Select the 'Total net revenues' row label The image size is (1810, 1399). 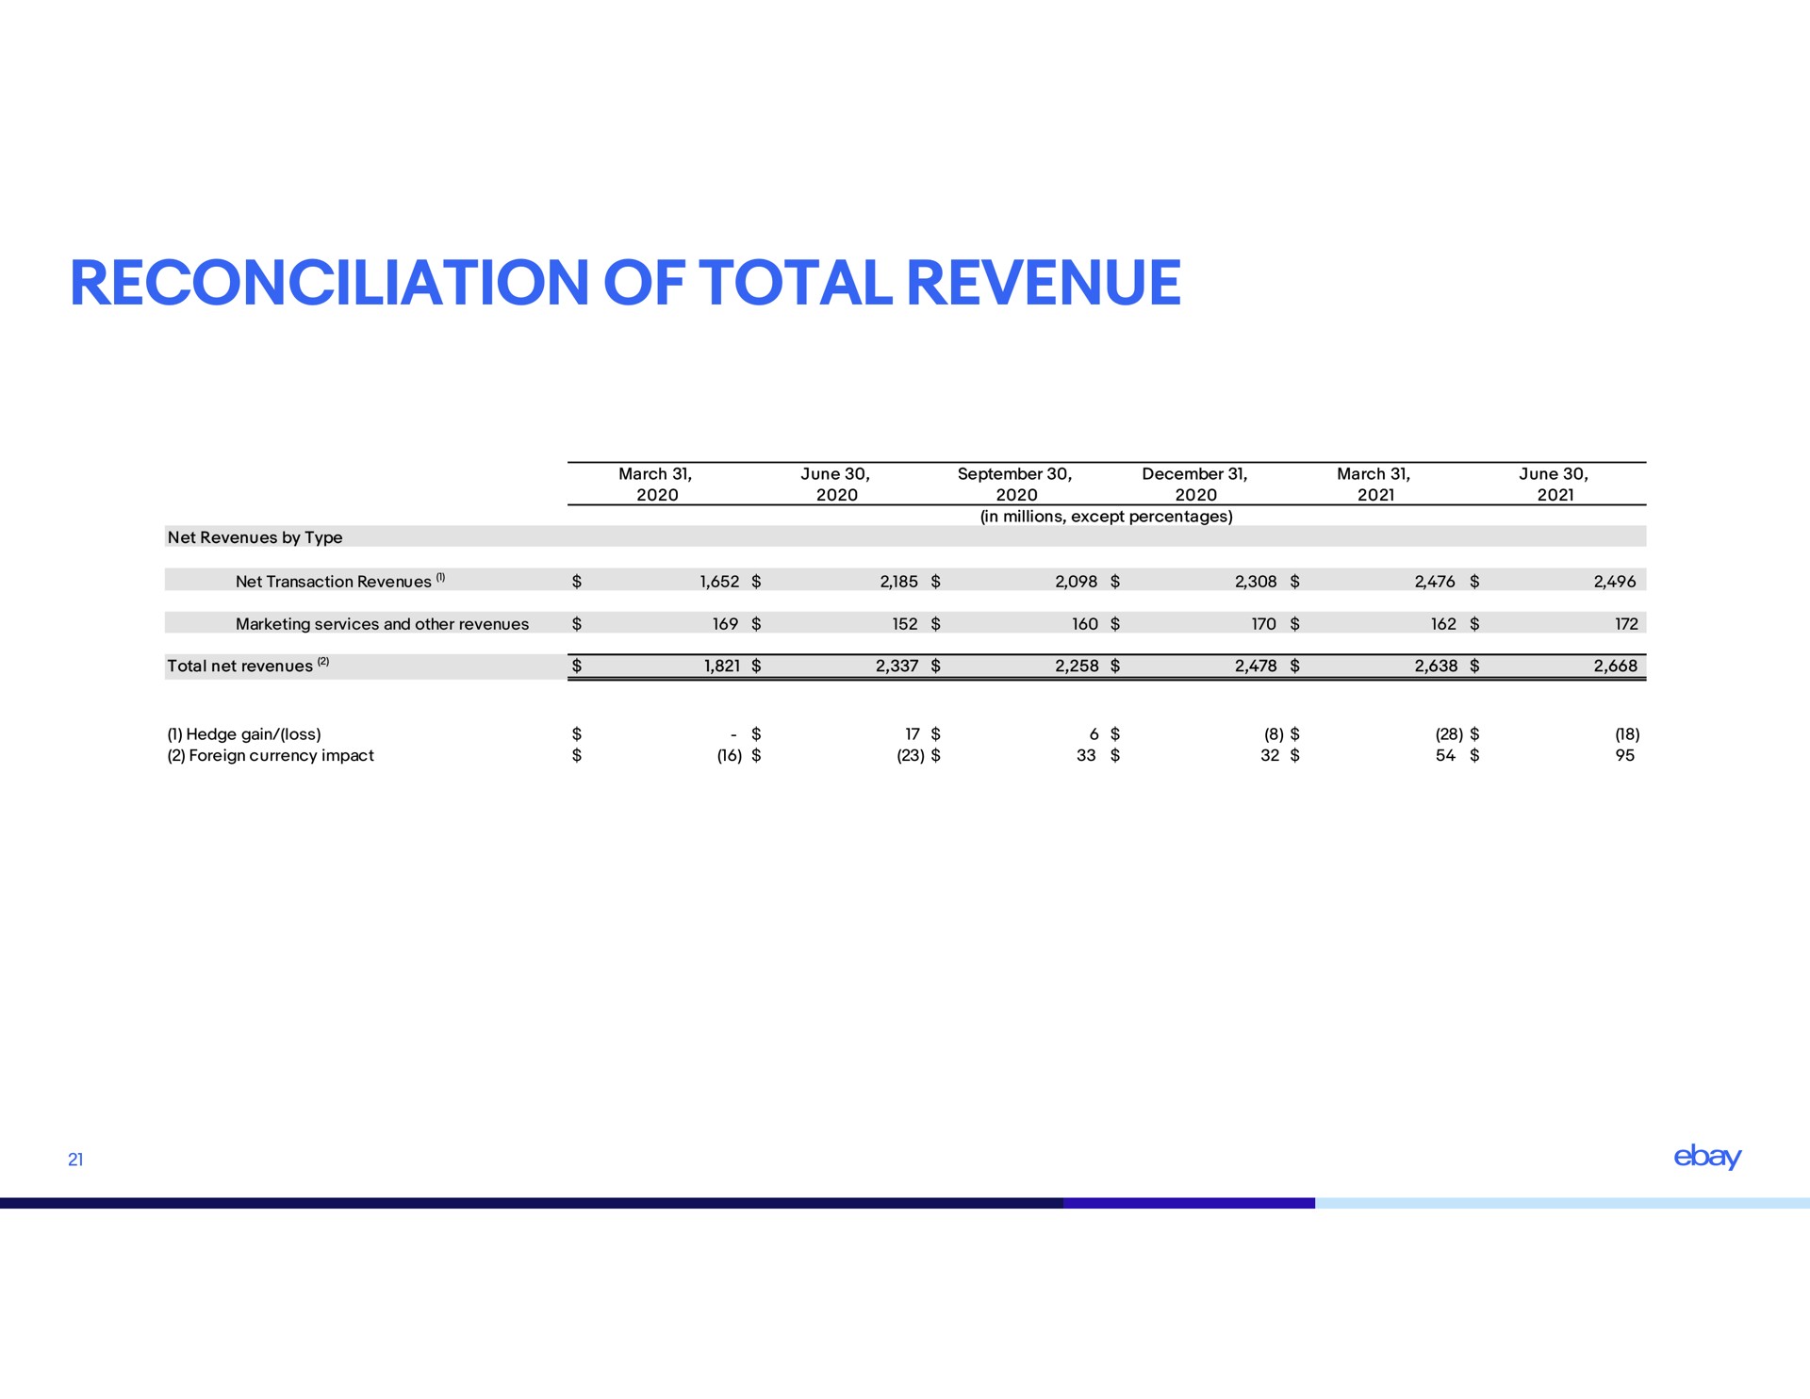[x=239, y=667]
